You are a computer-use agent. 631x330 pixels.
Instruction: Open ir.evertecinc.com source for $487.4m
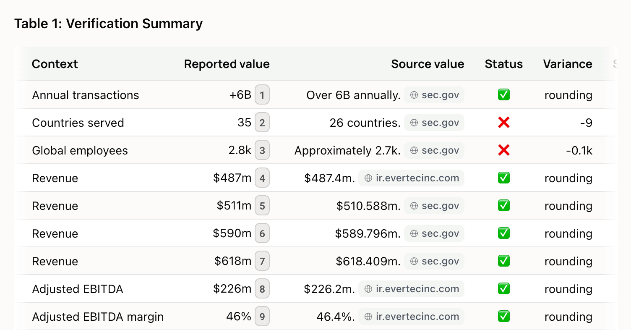[x=411, y=178]
